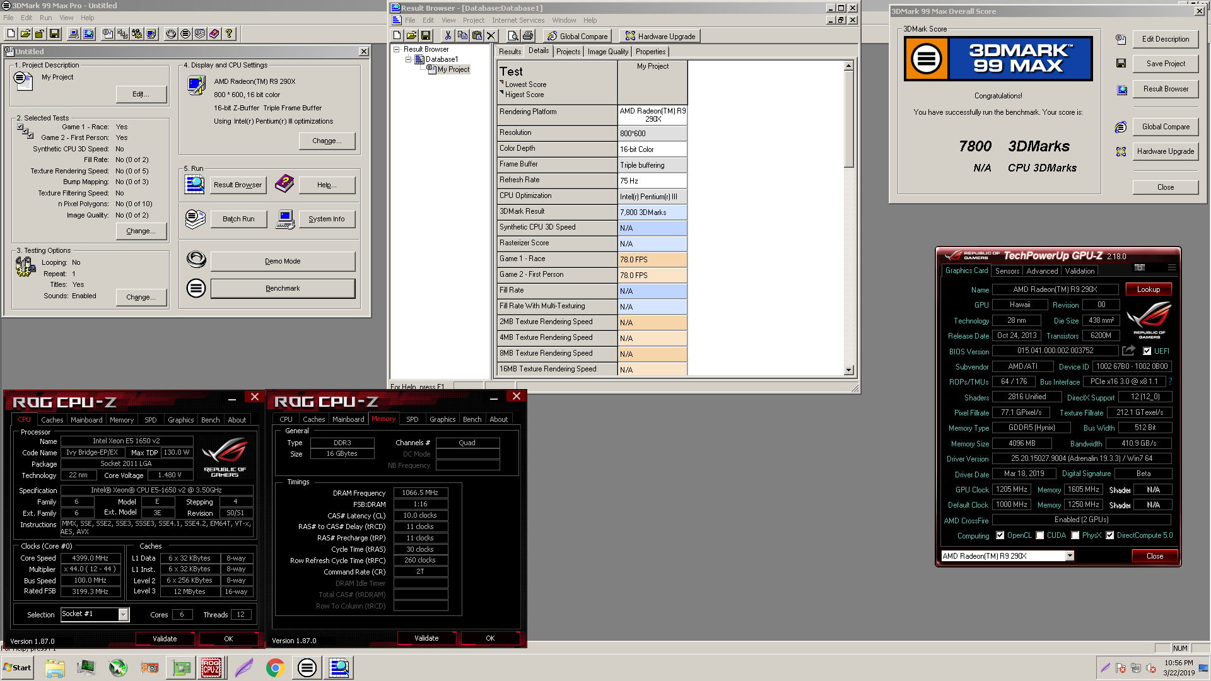Click Bus Interface question mark in GPU-Z

click(1171, 381)
